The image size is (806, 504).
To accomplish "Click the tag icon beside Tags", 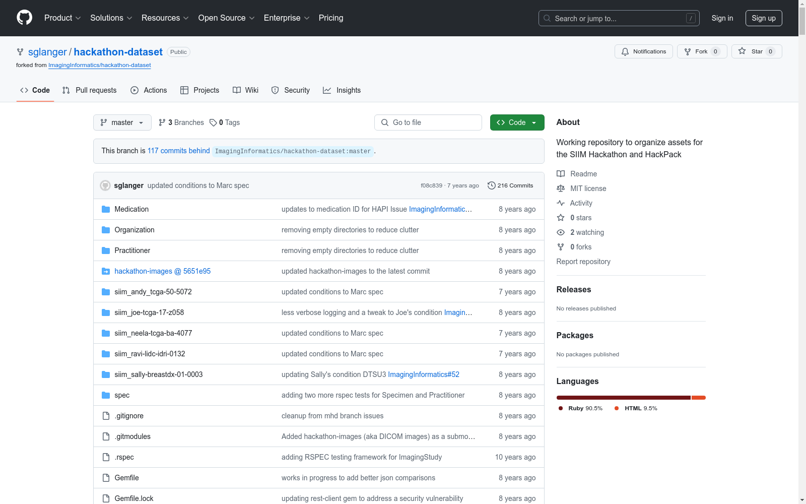I will [213, 122].
